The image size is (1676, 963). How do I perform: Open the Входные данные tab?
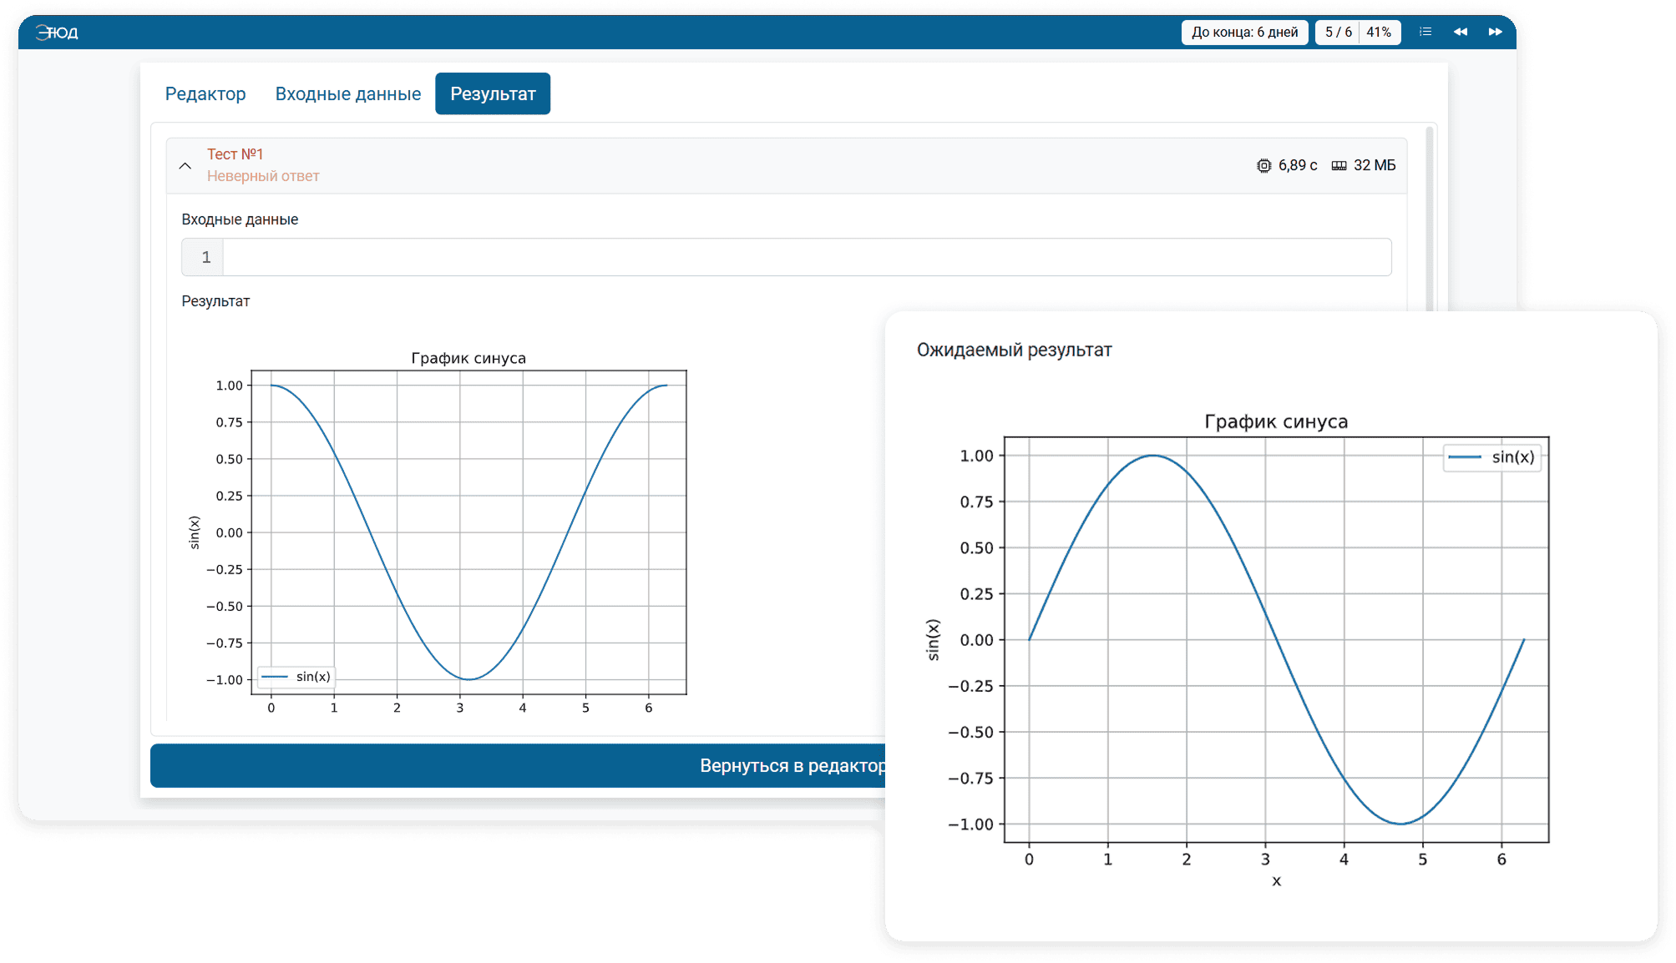[x=348, y=94]
